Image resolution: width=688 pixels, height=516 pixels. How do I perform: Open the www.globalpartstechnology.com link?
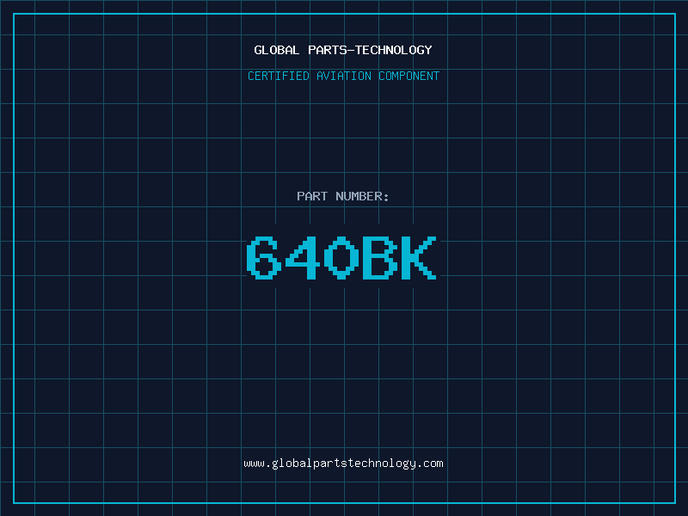(343, 464)
